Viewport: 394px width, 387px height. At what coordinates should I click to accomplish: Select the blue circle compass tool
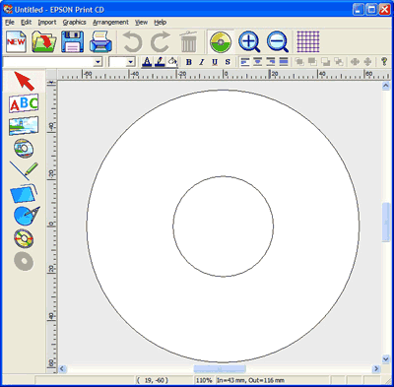click(x=27, y=216)
